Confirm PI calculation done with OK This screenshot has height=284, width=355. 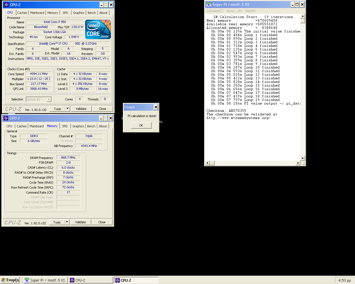[141, 125]
